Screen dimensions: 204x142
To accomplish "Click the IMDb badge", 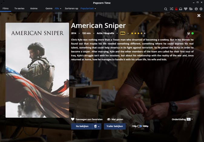I will (x=123, y=33).
